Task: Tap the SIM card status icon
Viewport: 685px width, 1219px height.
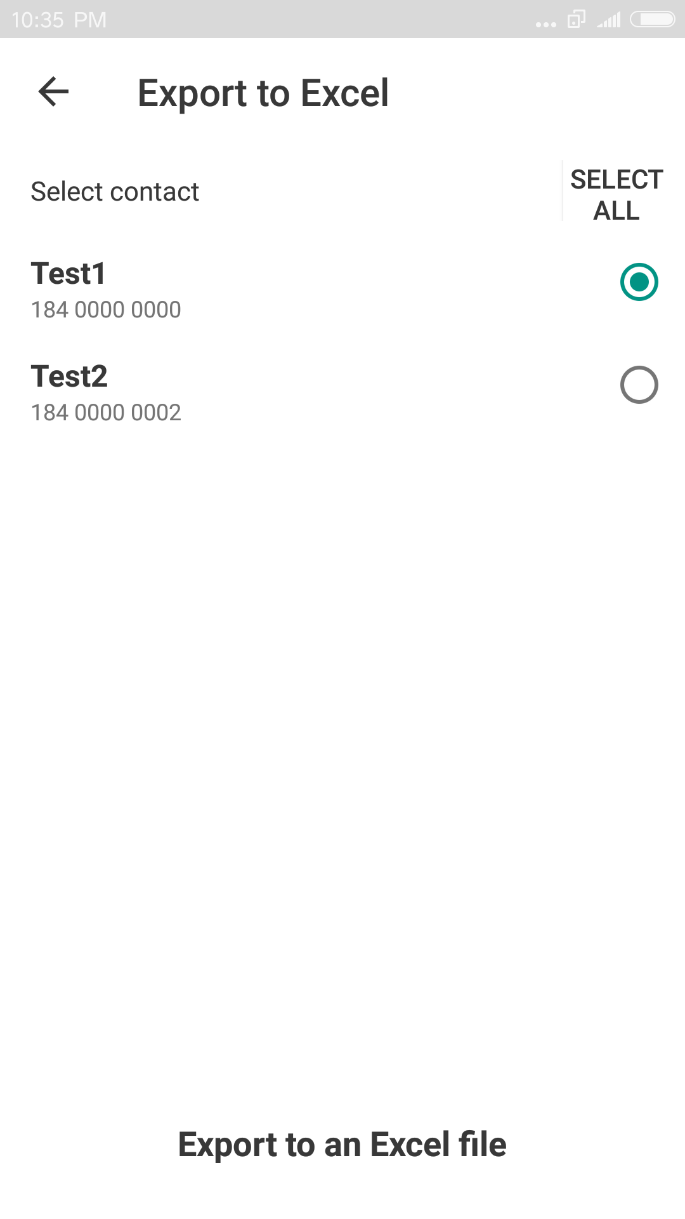Action: point(576,20)
